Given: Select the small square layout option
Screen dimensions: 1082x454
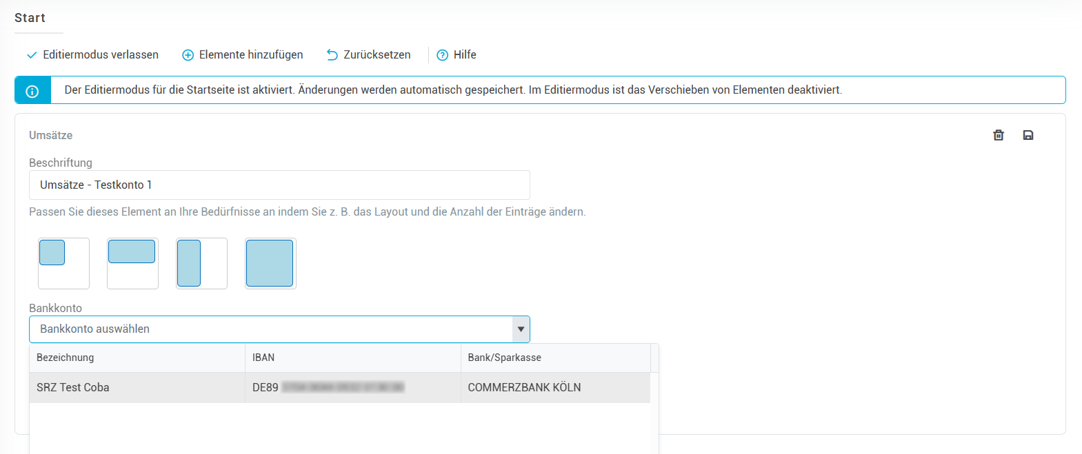Looking at the screenshot, I should tap(63, 263).
